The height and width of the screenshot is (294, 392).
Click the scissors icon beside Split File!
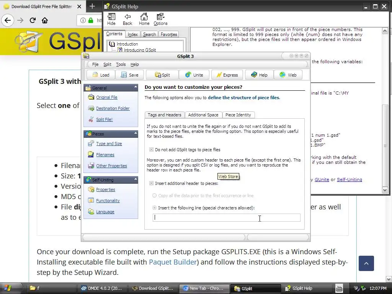(91, 119)
